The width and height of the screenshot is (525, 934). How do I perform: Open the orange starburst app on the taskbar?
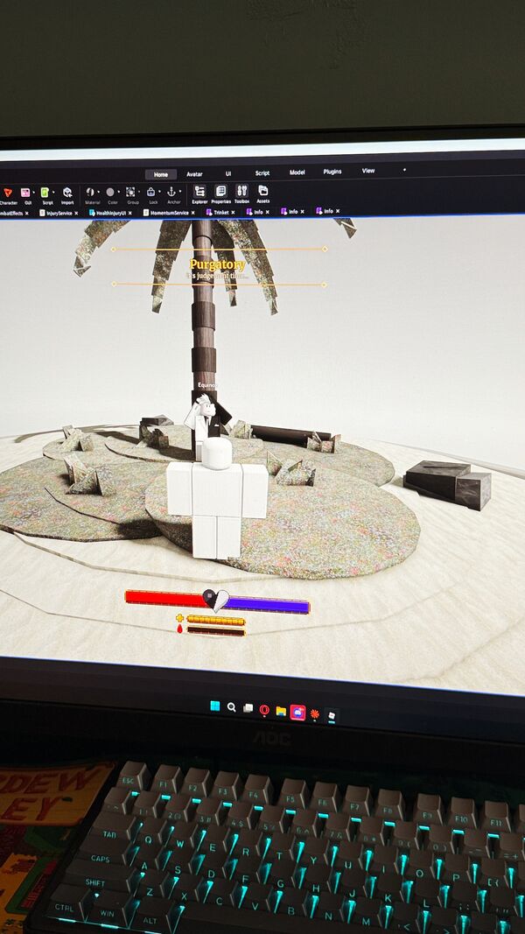(x=315, y=713)
